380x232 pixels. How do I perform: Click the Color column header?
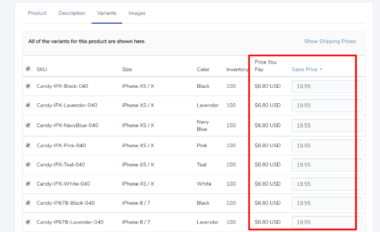tap(203, 69)
